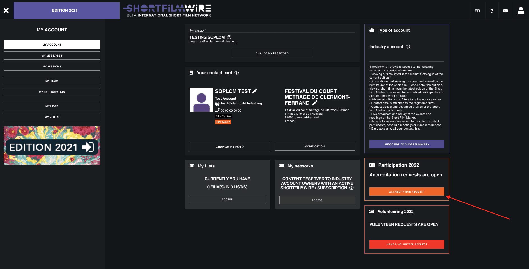The image size is (529, 269).
Task: Click the profile avatar photo
Action: click(x=201, y=100)
